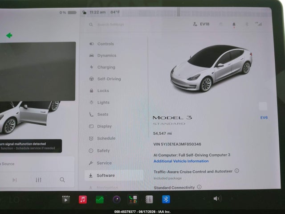Skip to next track in media player
This screenshot has width=285, height=214.
[15, 180]
